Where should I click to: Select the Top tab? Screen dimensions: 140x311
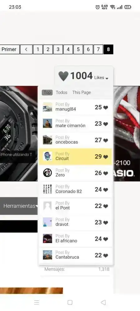47,92
